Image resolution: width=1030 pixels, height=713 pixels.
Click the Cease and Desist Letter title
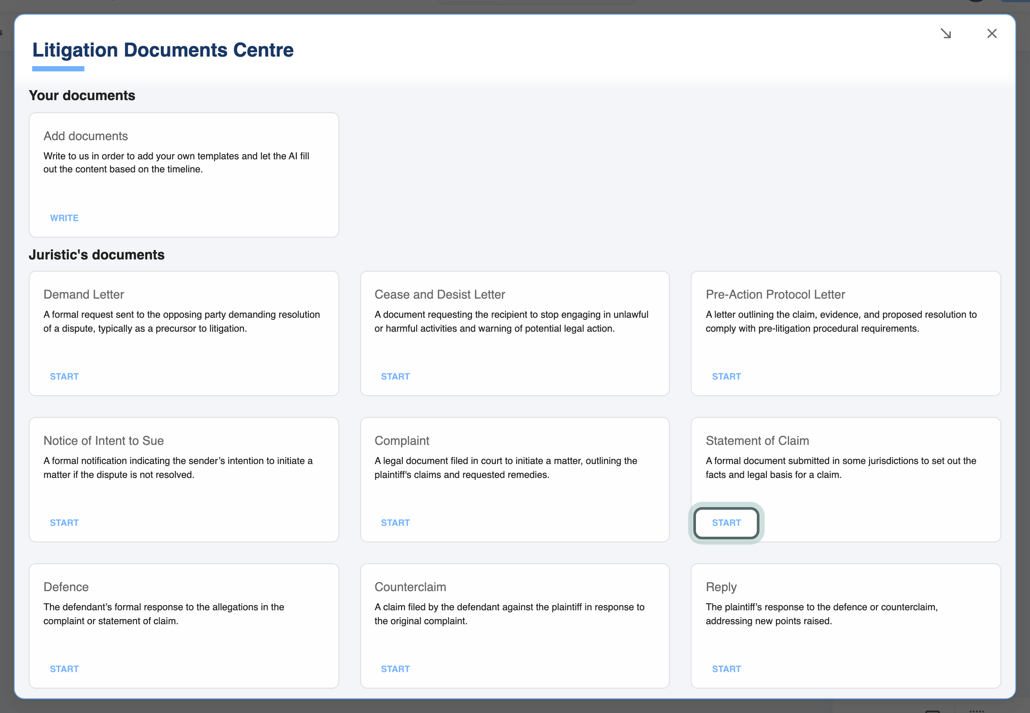point(440,294)
